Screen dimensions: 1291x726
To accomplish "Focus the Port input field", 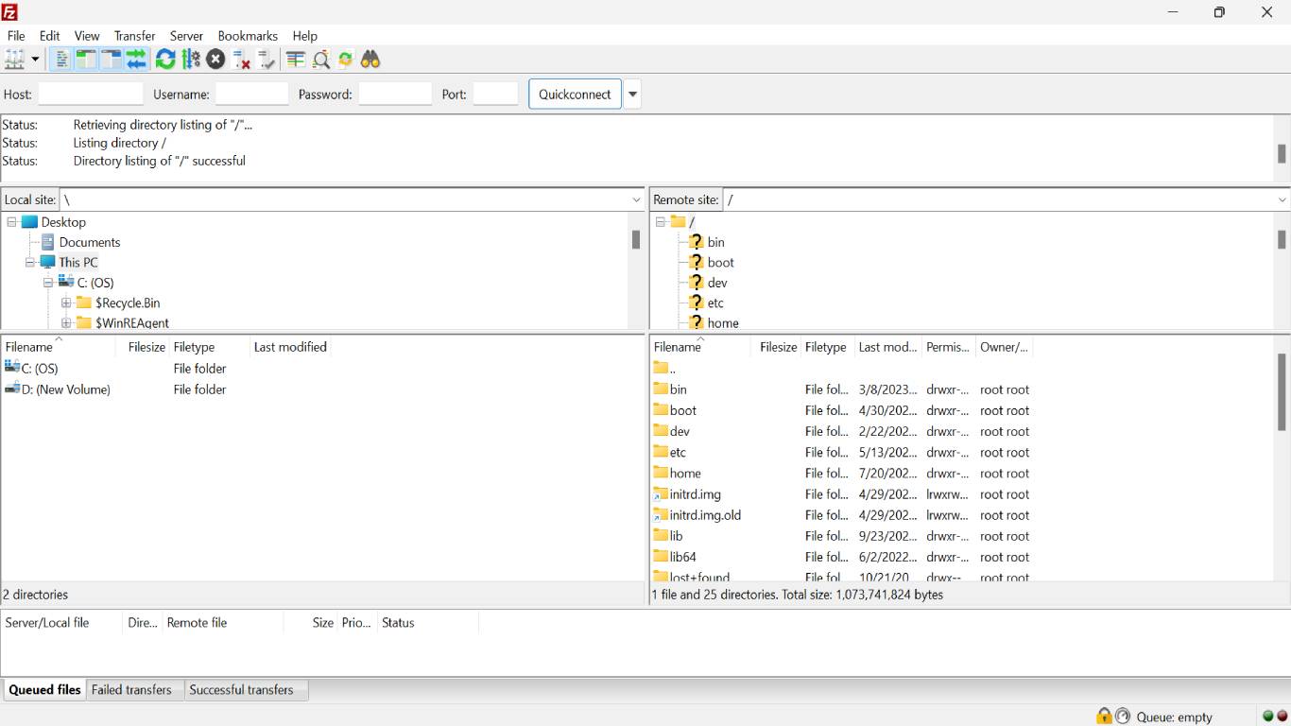I will [x=495, y=95].
